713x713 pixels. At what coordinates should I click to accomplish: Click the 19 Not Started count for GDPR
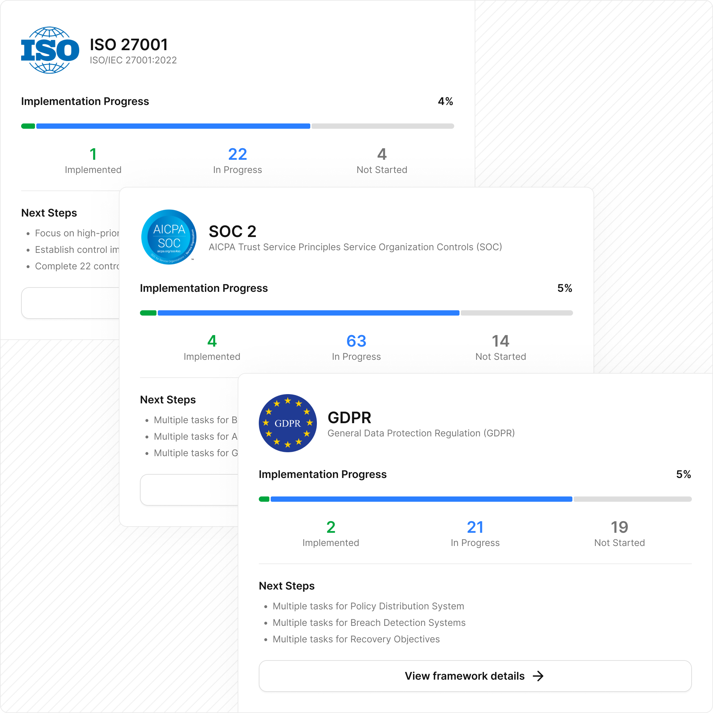(x=619, y=527)
